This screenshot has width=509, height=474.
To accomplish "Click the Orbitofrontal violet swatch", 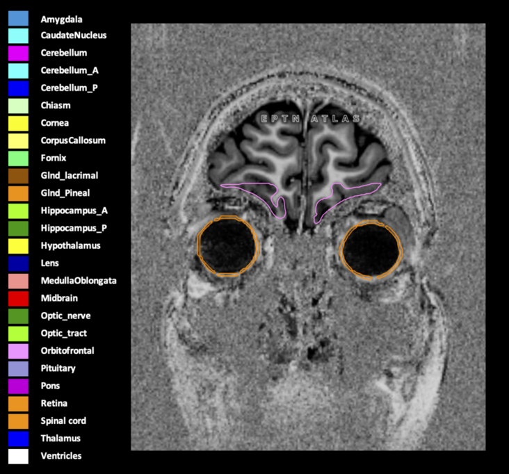I will [18, 352].
